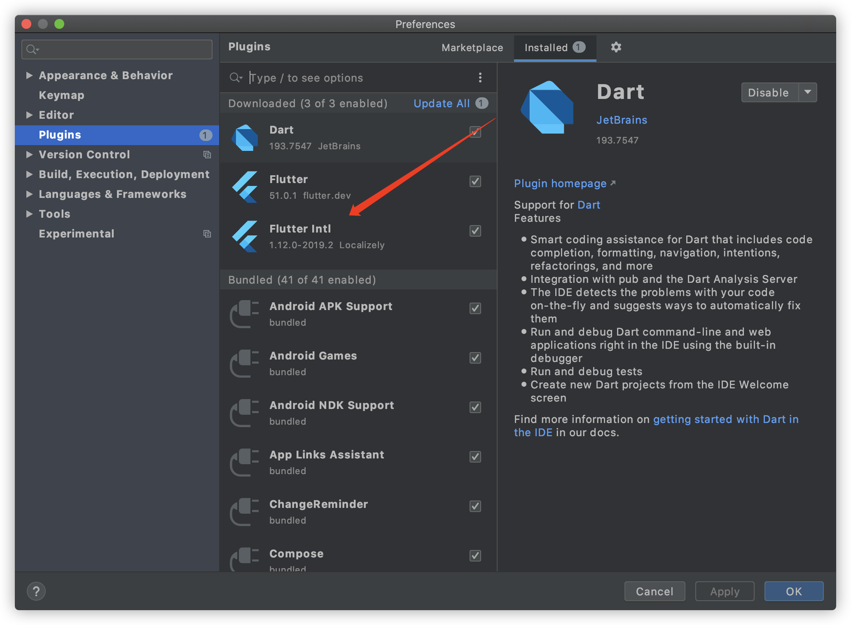Toggle the Dart plugin checkbox
The width and height of the screenshot is (851, 625).
click(475, 132)
